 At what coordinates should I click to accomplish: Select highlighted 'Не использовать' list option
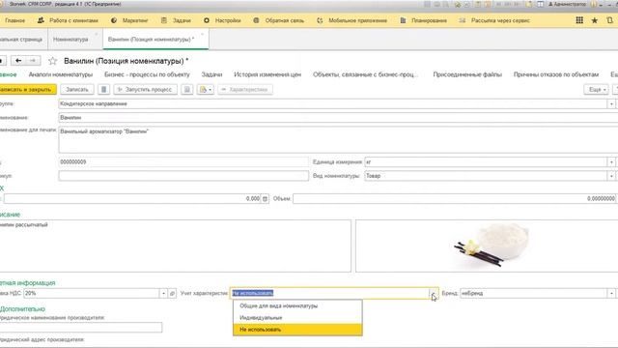297,330
